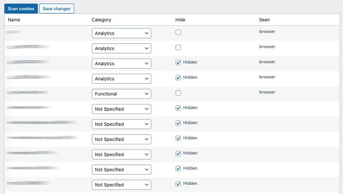The image size is (343, 194).
Task: Uncheck Hidden for last Not Specified row
Action: (x=178, y=184)
